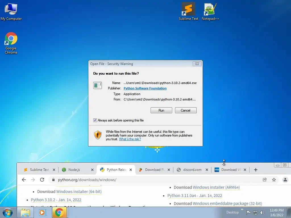The width and height of the screenshot is (291, 218).
Task: Open the Windows Start menu
Action: [x=8, y=212]
